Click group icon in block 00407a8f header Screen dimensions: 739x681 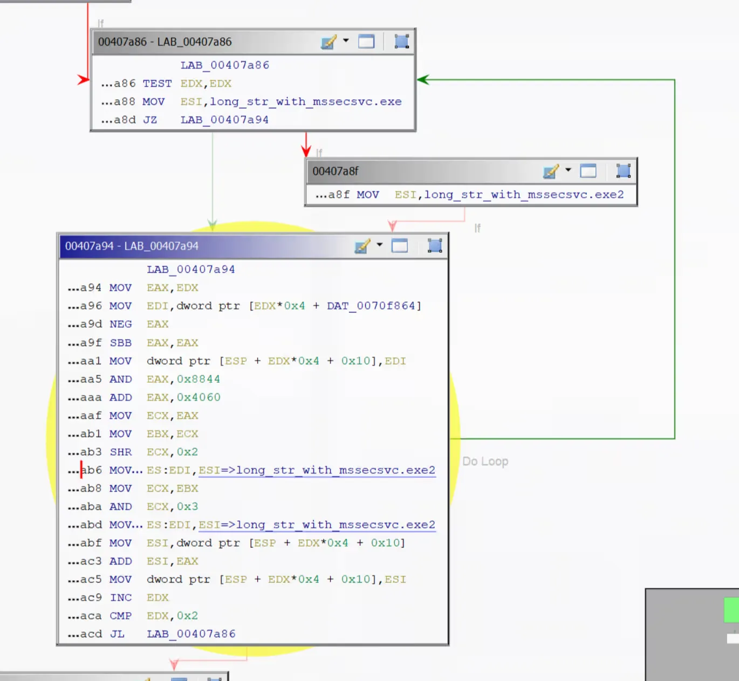[623, 171]
